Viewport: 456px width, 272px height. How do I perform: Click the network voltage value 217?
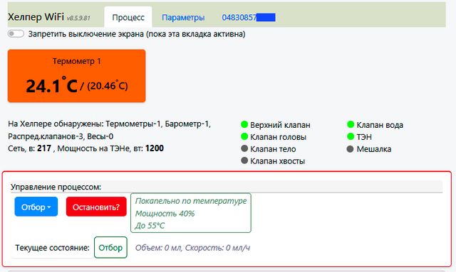click(x=44, y=148)
